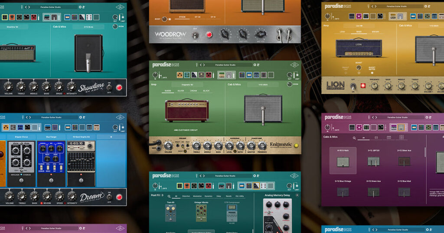Choose the Vintage Vibrato pedal in Post FX
This screenshot has width=444, height=233.
click(x=201, y=212)
